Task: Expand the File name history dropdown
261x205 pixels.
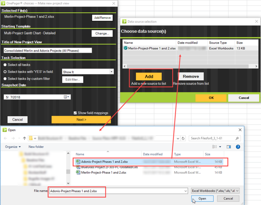Action: click(186, 191)
